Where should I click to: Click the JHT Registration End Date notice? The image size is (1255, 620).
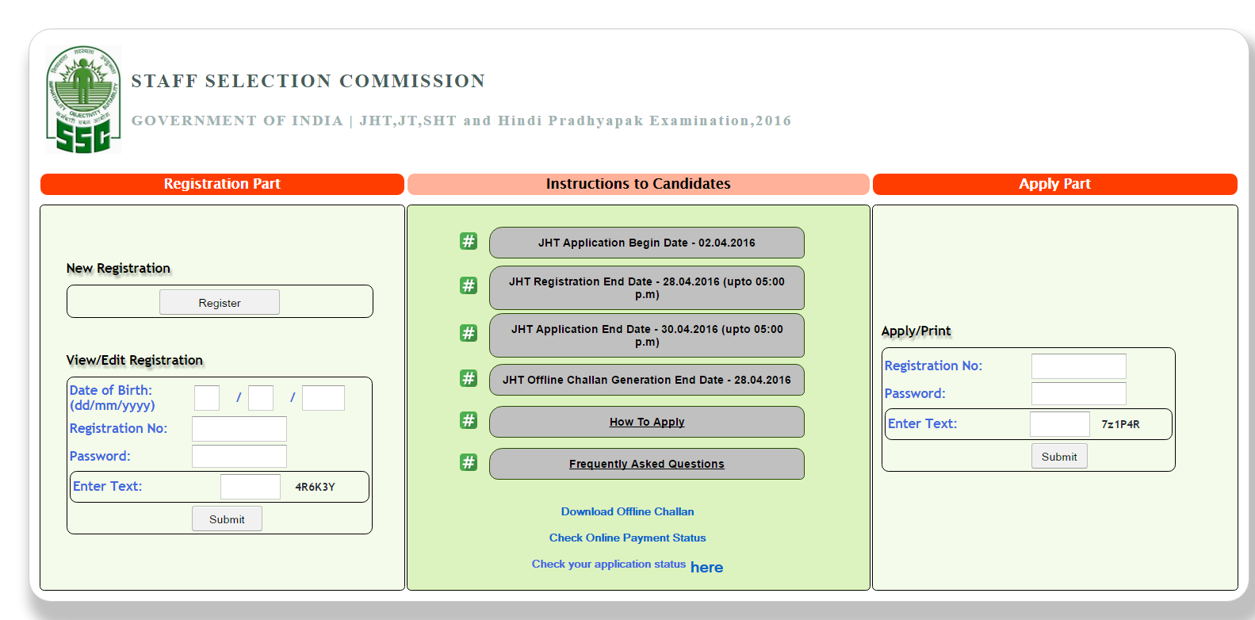click(647, 288)
